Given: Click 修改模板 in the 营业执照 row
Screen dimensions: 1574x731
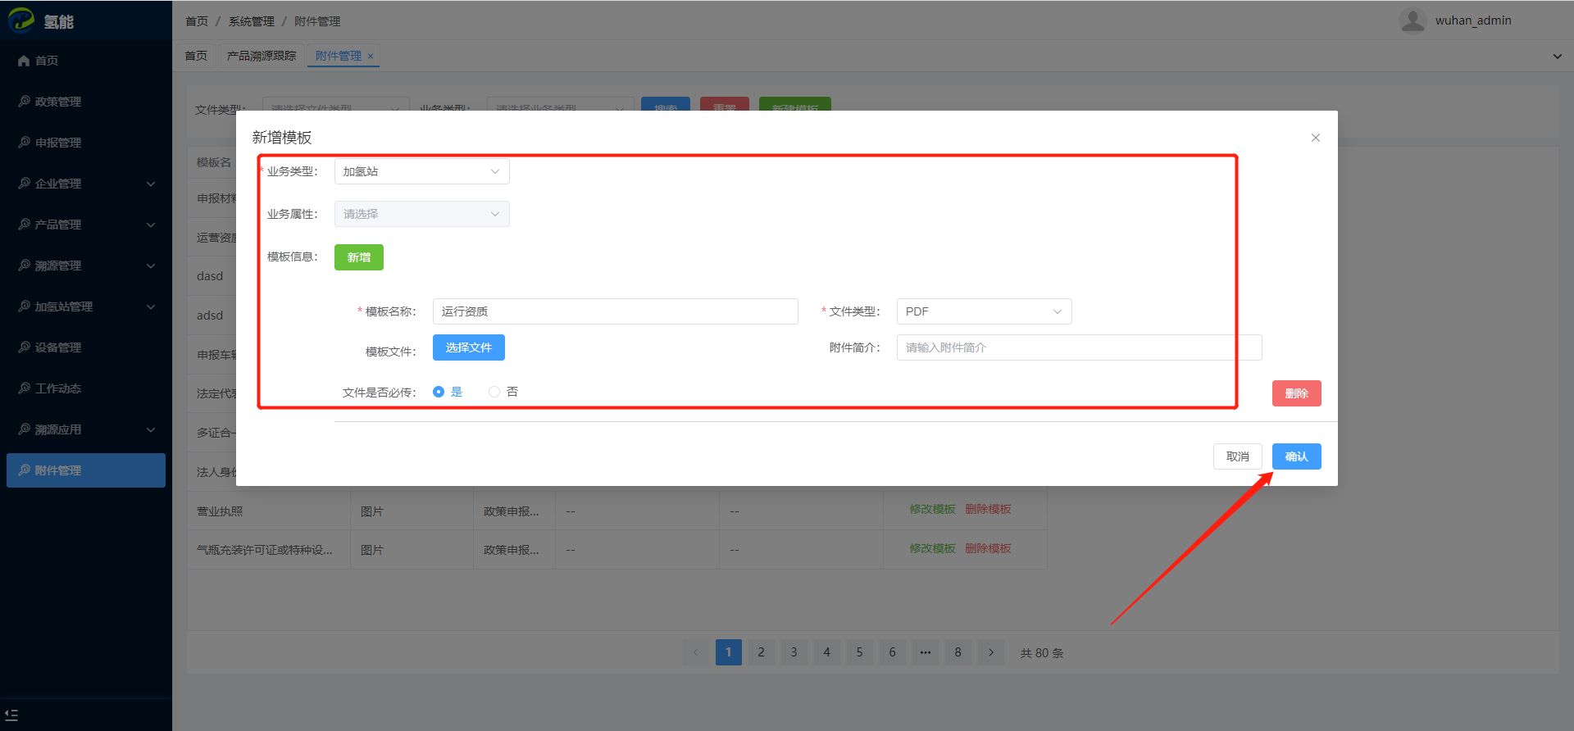Looking at the screenshot, I should click(933, 509).
